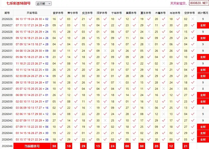The image size is (209, 149).
Task: Click the 全对 badge in row 2026045
Action: (203, 139)
